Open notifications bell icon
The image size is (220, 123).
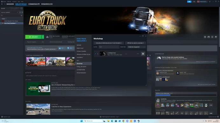(194, 2)
